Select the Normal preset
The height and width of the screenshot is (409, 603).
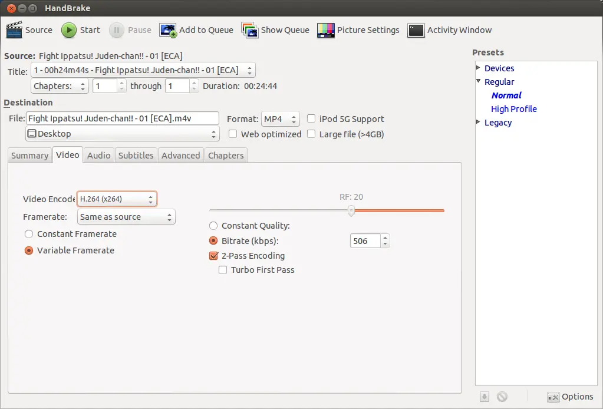click(506, 95)
